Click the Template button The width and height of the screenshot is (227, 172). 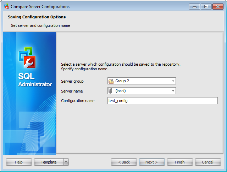click(49, 162)
